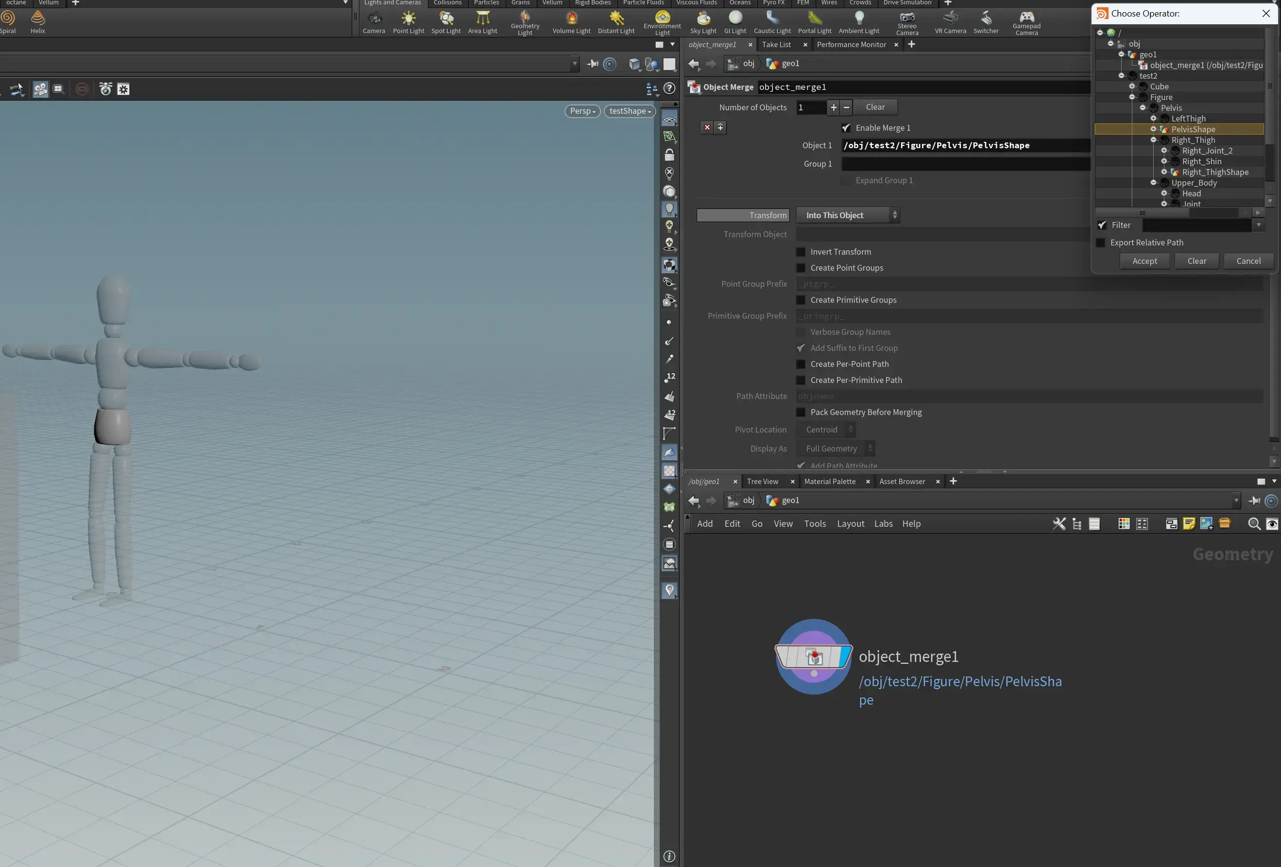Viewport: 1281px width, 867px height.
Task: Select the Spot Light shelf tool
Action: click(x=446, y=22)
